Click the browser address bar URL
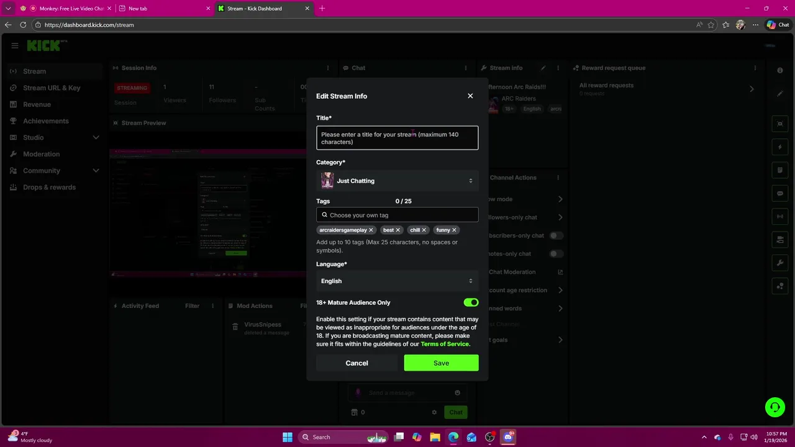This screenshot has width=795, height=447. point(89,25)
